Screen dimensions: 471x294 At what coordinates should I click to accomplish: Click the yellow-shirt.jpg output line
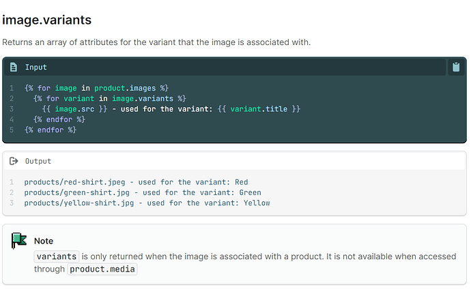pyautogui.click(x=147, y=203)
